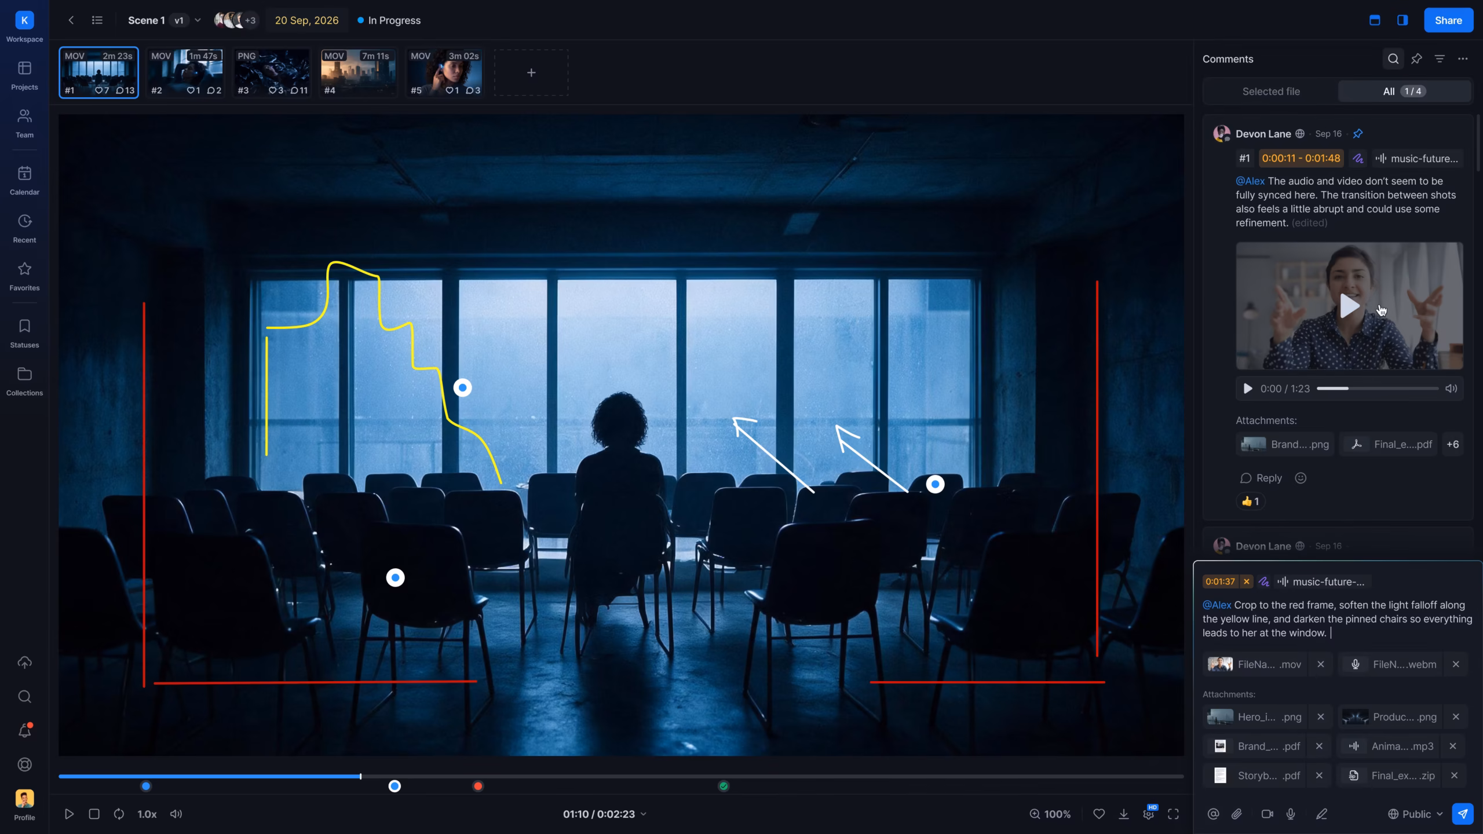1483x834 pixels.
Task: Toggle the right side panel layout
Action: tap(1402, 20)
